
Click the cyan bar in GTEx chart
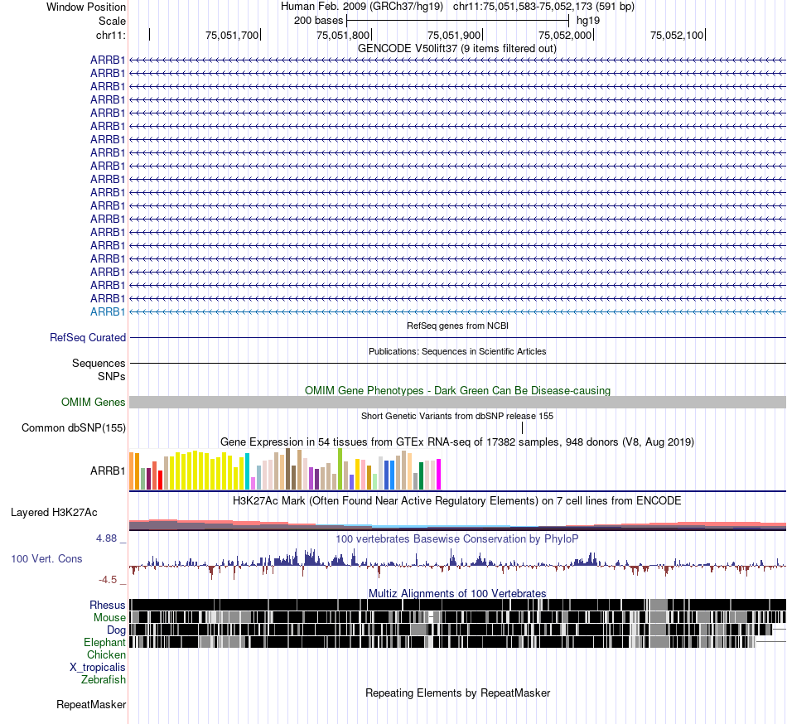point(247,471)
